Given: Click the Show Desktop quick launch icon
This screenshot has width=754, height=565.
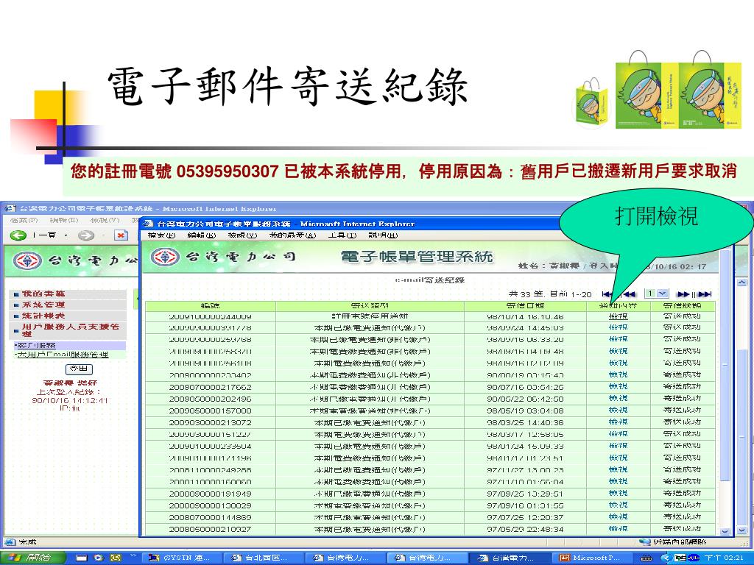Looking at the screenshot, I should coord(81,558).
